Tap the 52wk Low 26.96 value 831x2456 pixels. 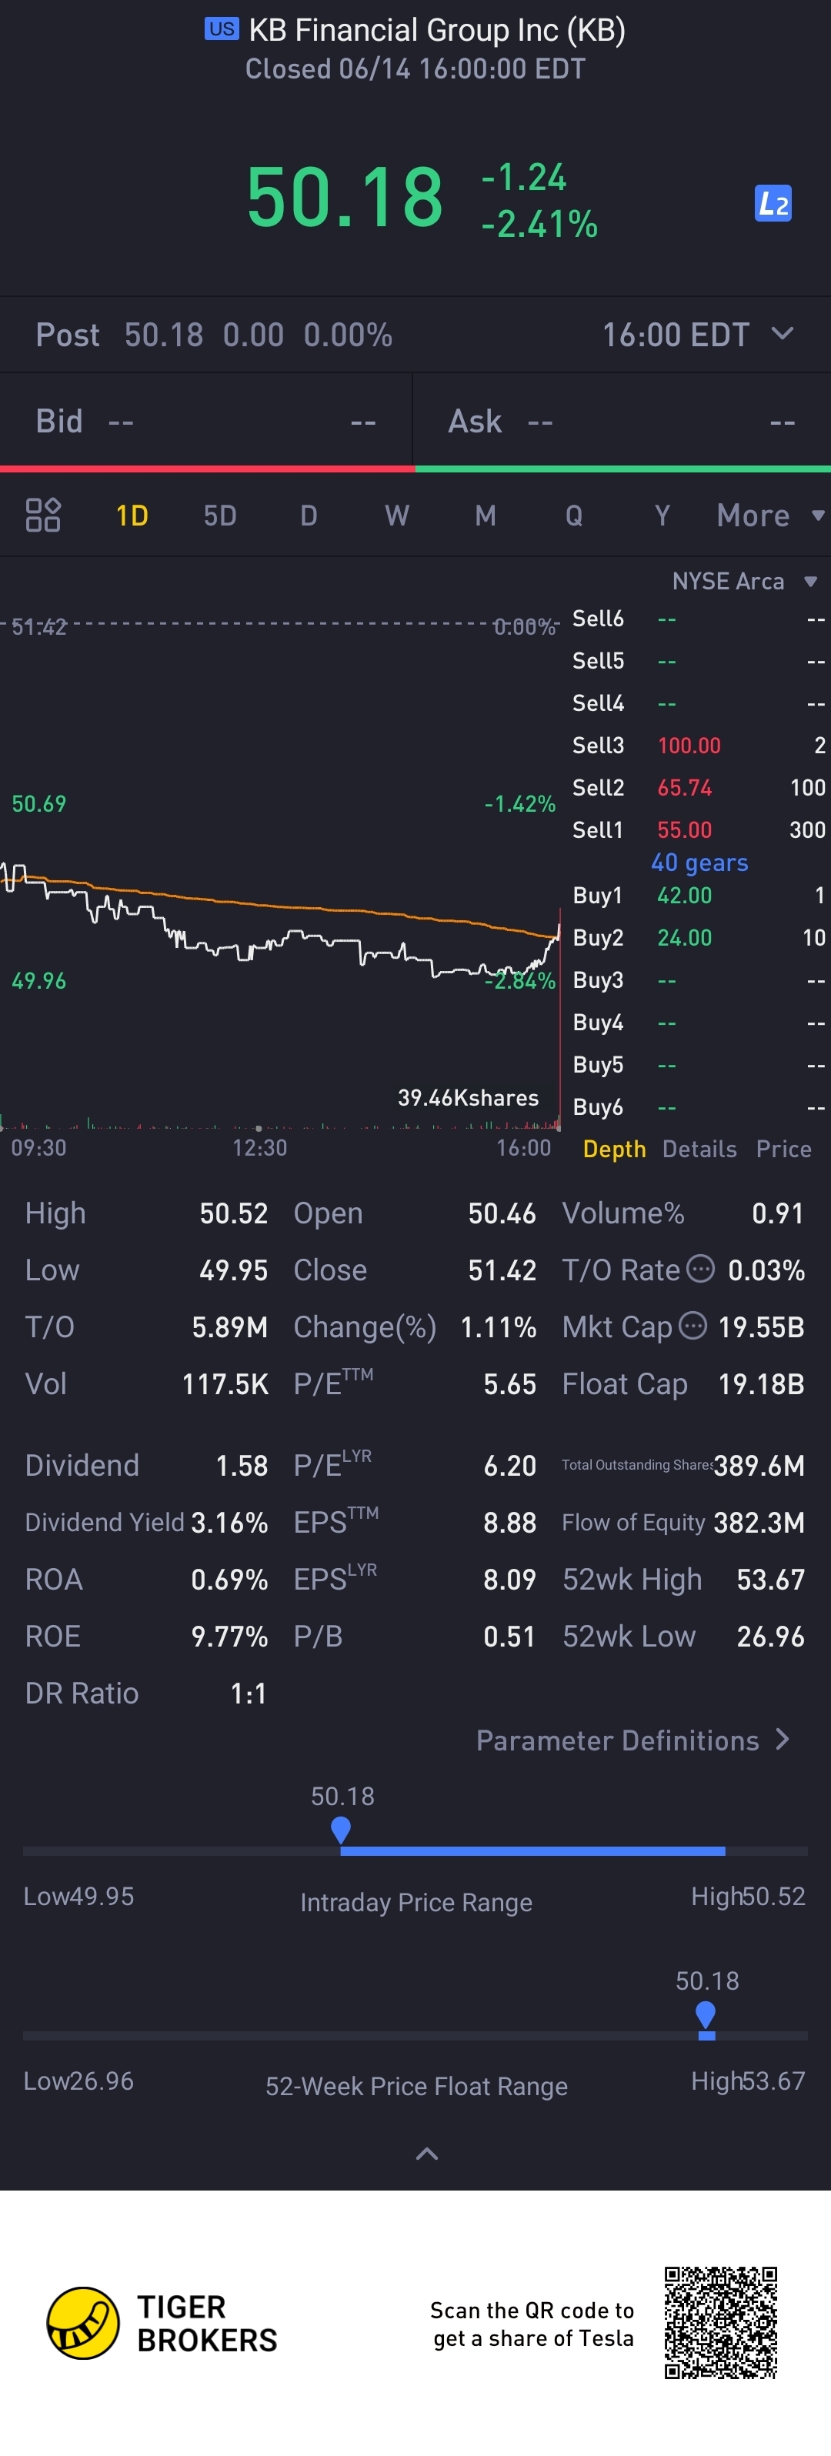pyautogui.click(x=771, y=1637)
